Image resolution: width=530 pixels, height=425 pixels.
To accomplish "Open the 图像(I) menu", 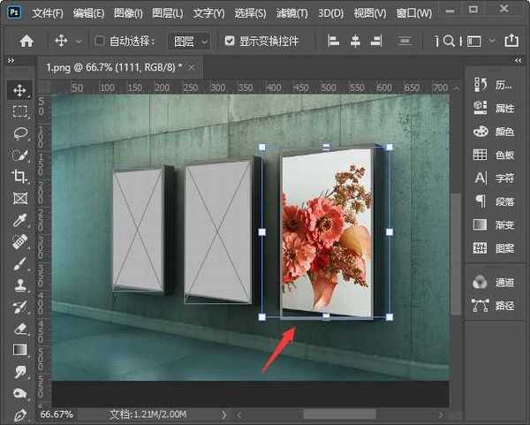I will click(x=128, y=13).
